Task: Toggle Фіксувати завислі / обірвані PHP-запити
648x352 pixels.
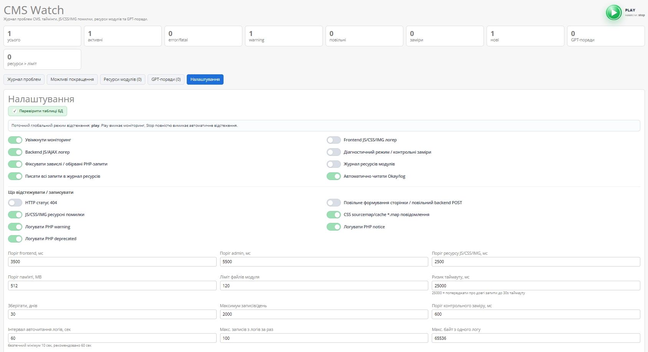Action: [x=15, y=164]
